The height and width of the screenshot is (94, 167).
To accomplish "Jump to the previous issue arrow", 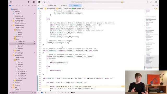I will [x=154, y=8].
